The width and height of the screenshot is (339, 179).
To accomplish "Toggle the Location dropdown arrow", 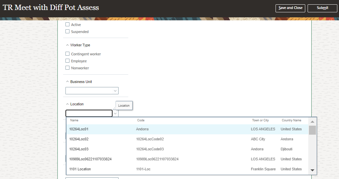I will coord(116,113).
